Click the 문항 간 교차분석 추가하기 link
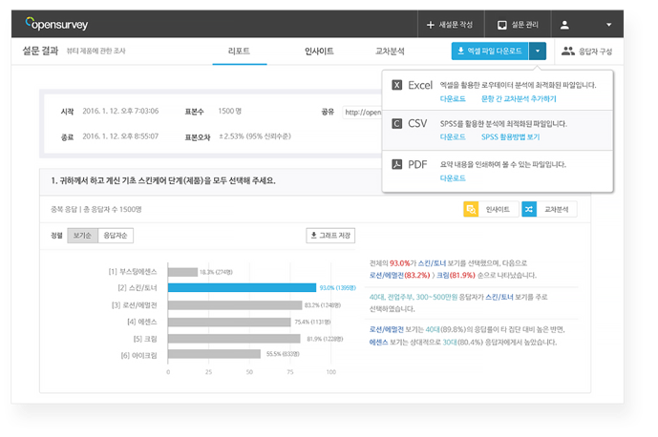658x437 pixels. [x=519, y=98]
